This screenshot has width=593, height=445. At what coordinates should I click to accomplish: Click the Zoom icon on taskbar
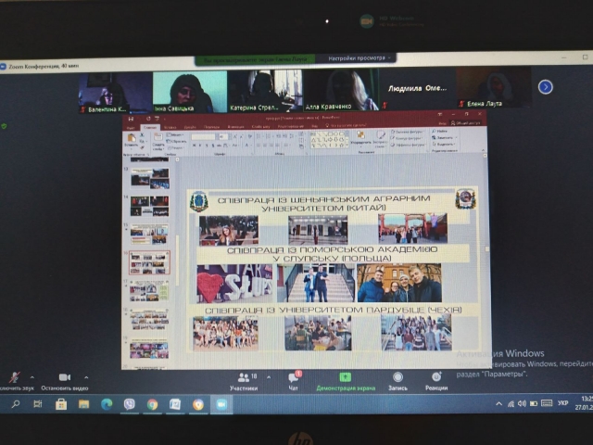pyautogui.click(x=221, y=404)
